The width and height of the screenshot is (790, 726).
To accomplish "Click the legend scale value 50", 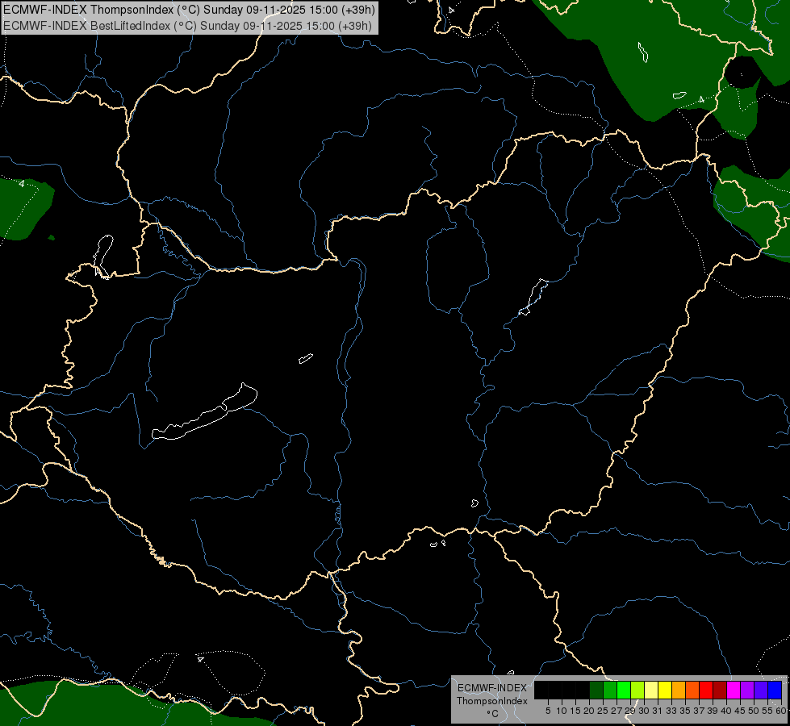I will tap(754, 711).
